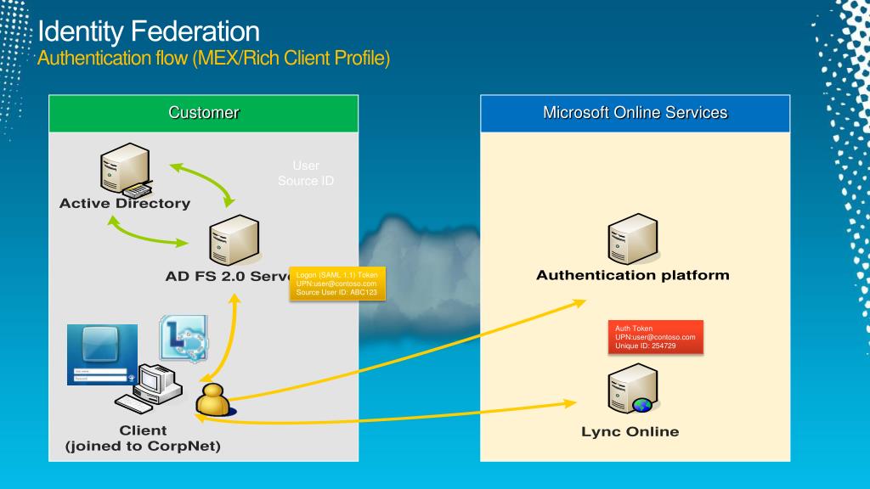This screenshot has height=489, width=870.
Task: Click the Authentication platform server icon
Action: 633,239
